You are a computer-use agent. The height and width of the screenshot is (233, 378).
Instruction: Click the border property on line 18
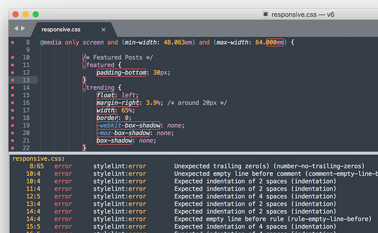(107, 118)
